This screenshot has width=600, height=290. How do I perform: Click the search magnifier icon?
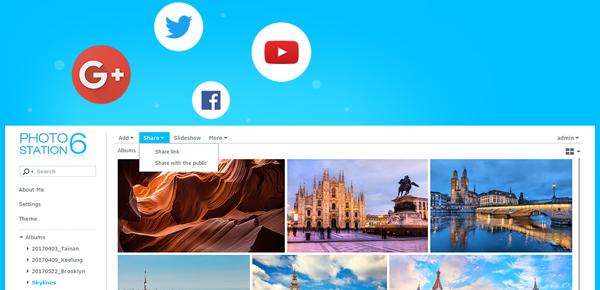tap(26, 171)
